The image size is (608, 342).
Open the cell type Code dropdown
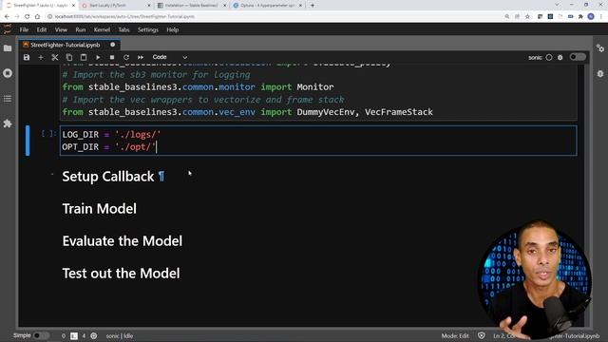[169, 57]
